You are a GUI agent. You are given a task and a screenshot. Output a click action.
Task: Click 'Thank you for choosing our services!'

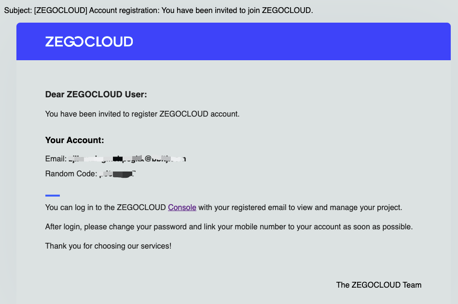pyautogui.click(x=108, y=246)
